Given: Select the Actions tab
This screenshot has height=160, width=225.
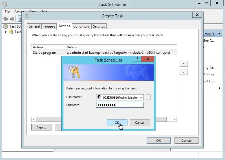Looking at the screenshot, I should pos(64,26).
